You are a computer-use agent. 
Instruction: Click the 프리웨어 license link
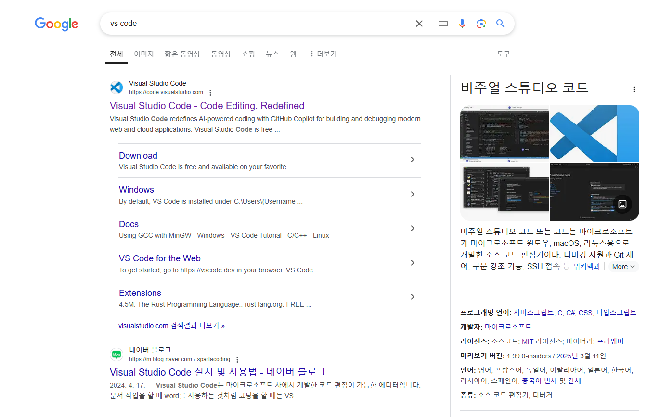tap(610, 342)
